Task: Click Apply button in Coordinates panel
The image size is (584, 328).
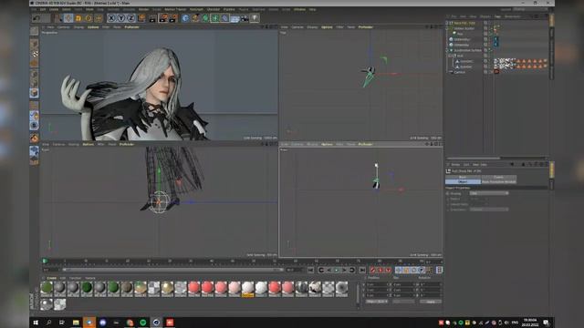Action: (431, 302)
